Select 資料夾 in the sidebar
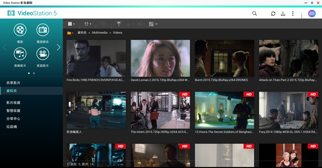This screenshot has width=322, height=168. click(31, 91)
